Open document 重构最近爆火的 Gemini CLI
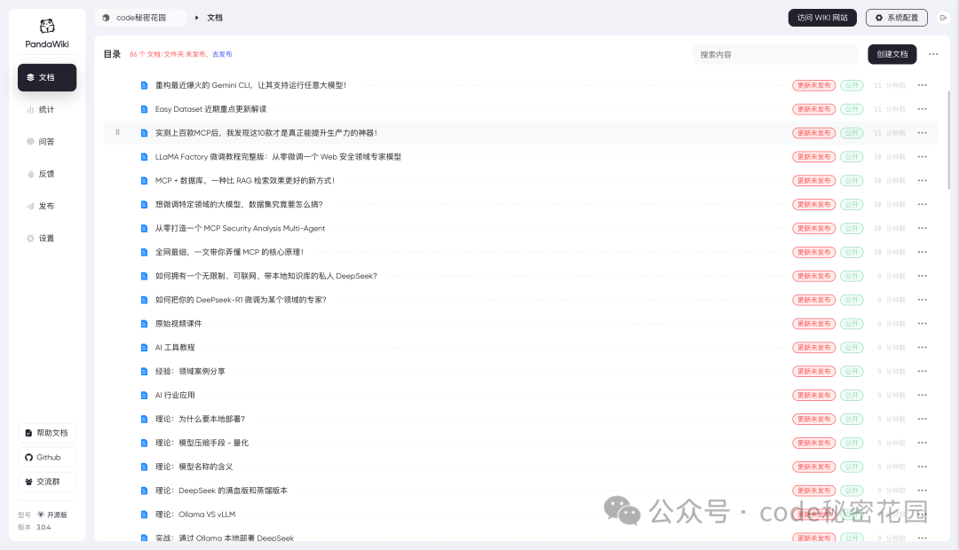The width and height of the screenshot is (959, 550). 250,85
